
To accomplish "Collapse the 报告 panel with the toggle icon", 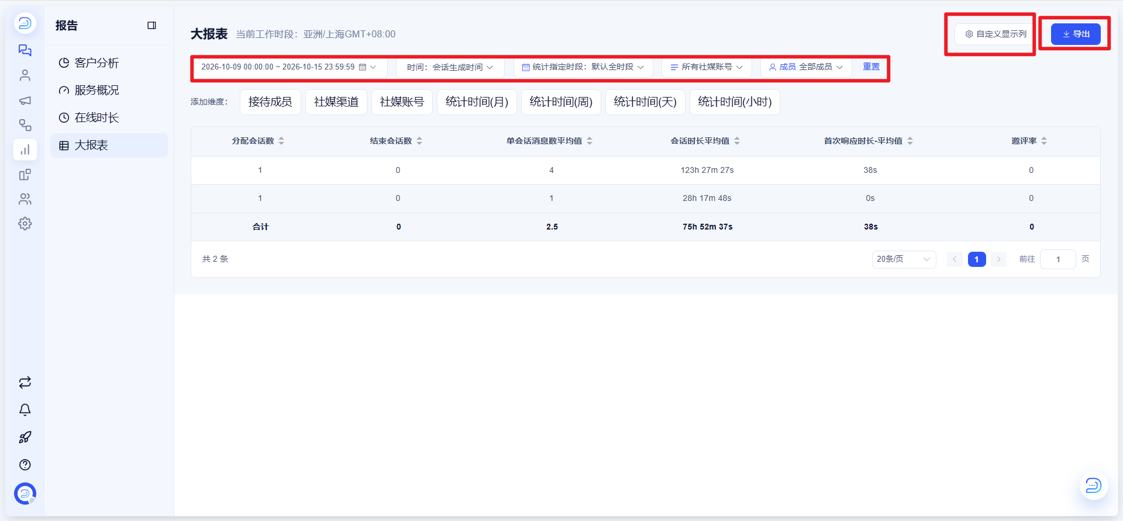I will point(151,25).
